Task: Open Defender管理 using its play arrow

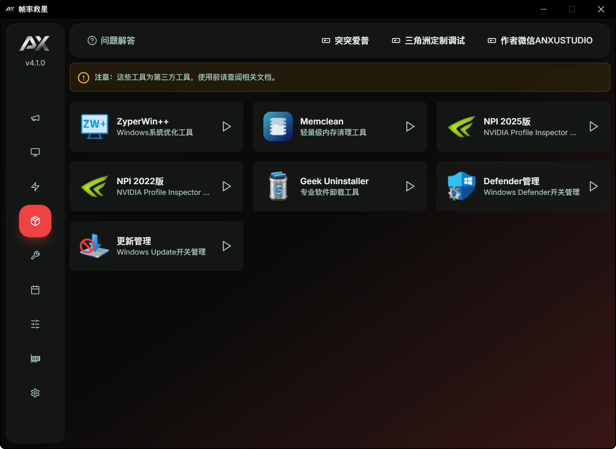Action: point(593,186)
